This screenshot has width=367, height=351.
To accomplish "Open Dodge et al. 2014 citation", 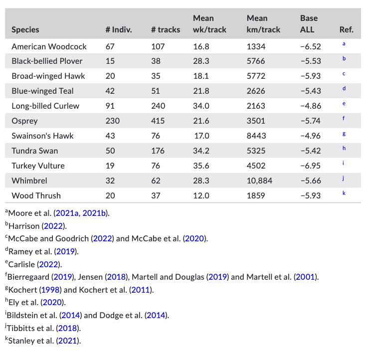I will 156,316.
